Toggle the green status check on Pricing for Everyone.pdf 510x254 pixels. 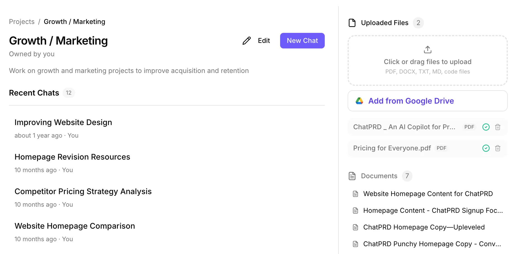pyautogui.click(x=486, y=148)
